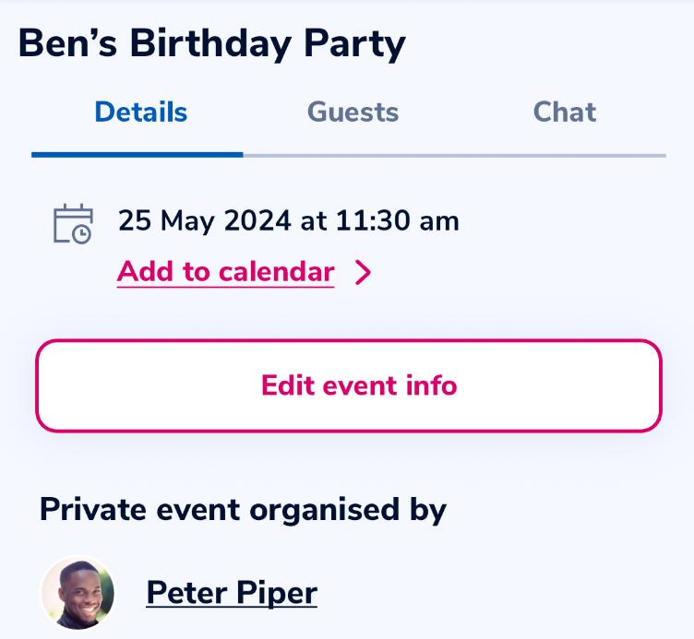Click the 11:30 am time text
694x639 pixels.
click(398, 220)
